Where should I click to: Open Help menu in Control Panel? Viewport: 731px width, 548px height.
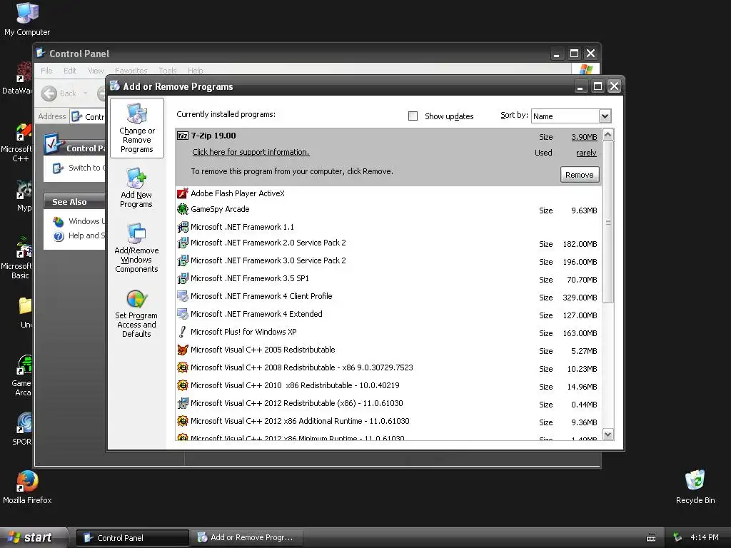(196, 71)
